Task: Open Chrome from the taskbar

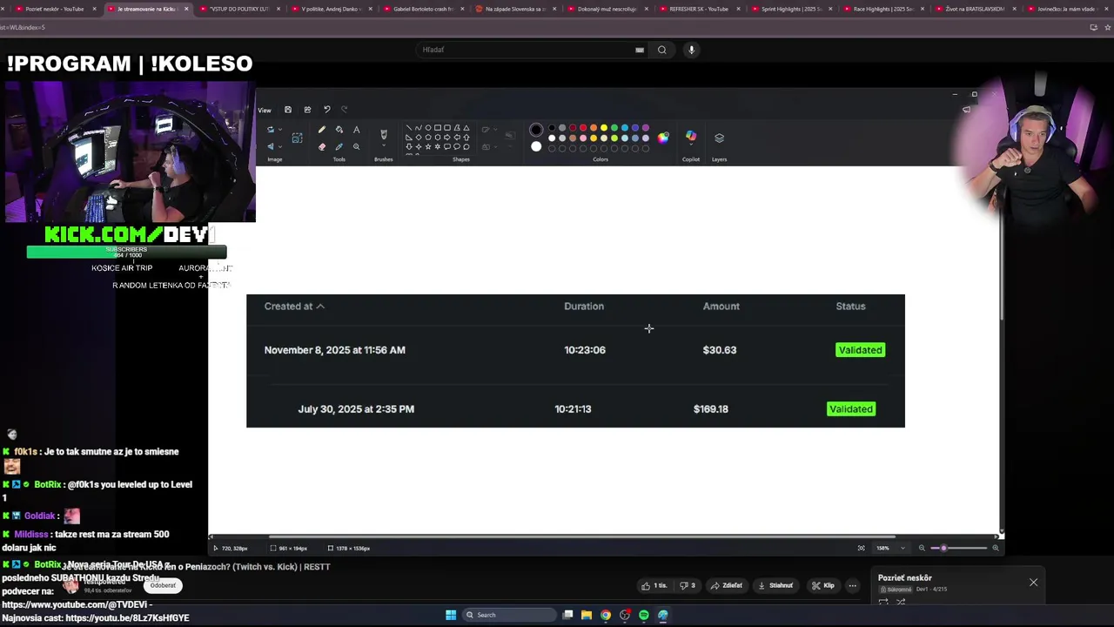Action: (x=606, y=615)
